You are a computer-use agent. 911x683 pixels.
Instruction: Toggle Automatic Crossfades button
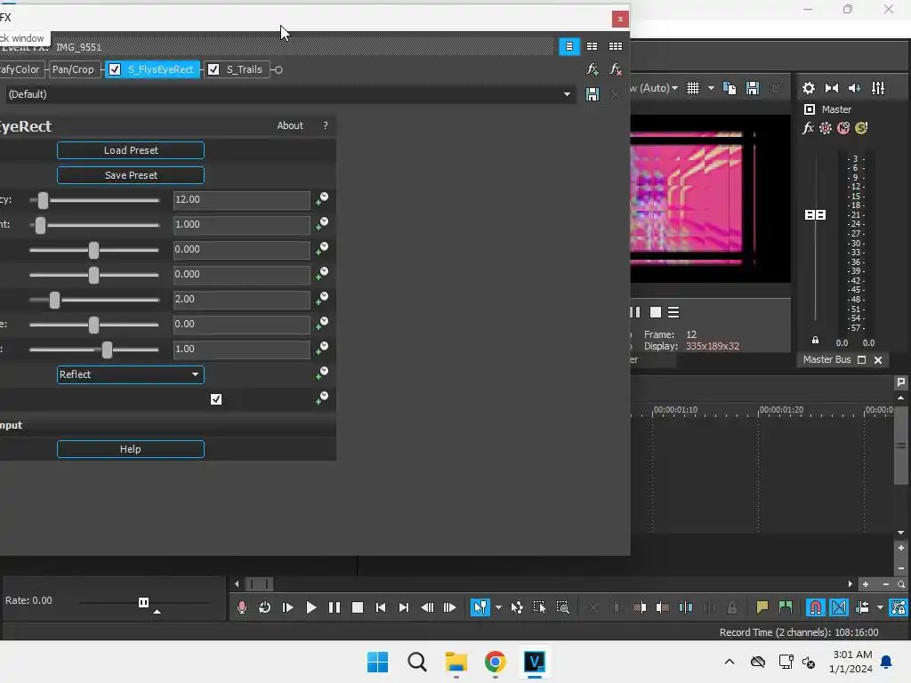[839, 607]
